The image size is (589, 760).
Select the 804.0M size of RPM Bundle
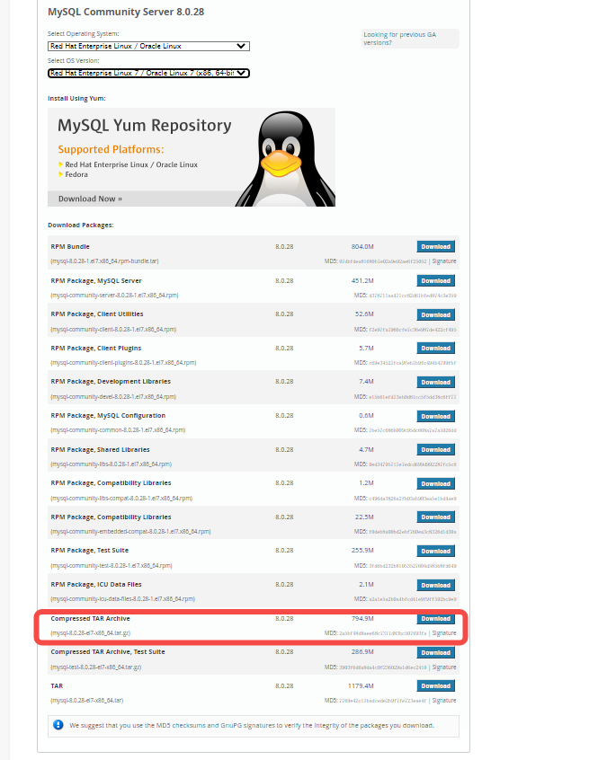pos(362,247)
